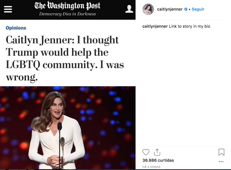Image resolution: width=231 pixels, height=170 pixels.
Task: Save the post using the bookmark icon
Action: (221, 152)
